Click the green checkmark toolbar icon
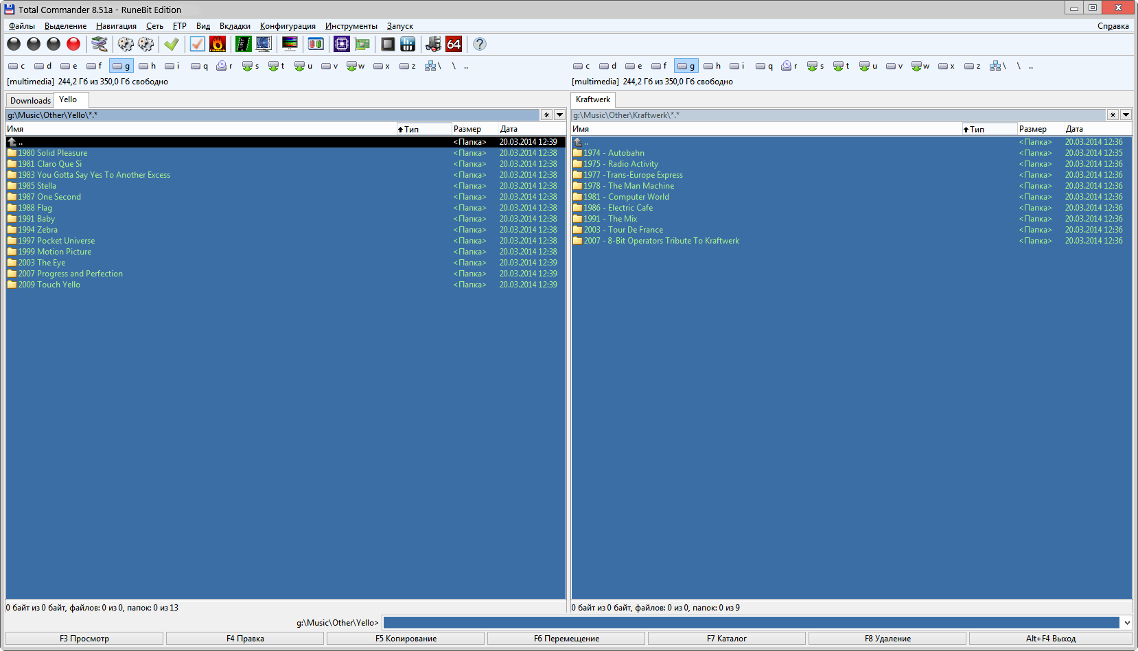1138x651 pixels. [171, 44]
